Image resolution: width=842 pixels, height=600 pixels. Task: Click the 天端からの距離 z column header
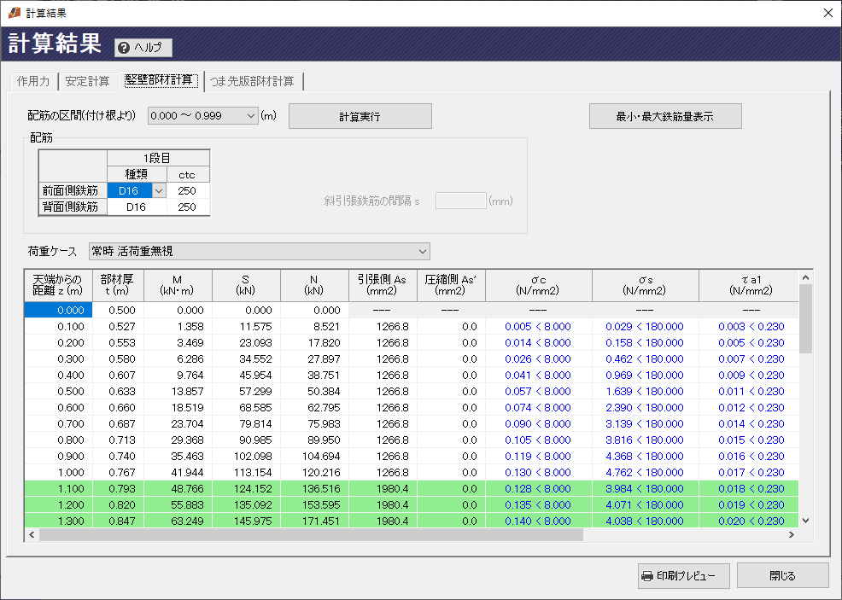[59, 286]
